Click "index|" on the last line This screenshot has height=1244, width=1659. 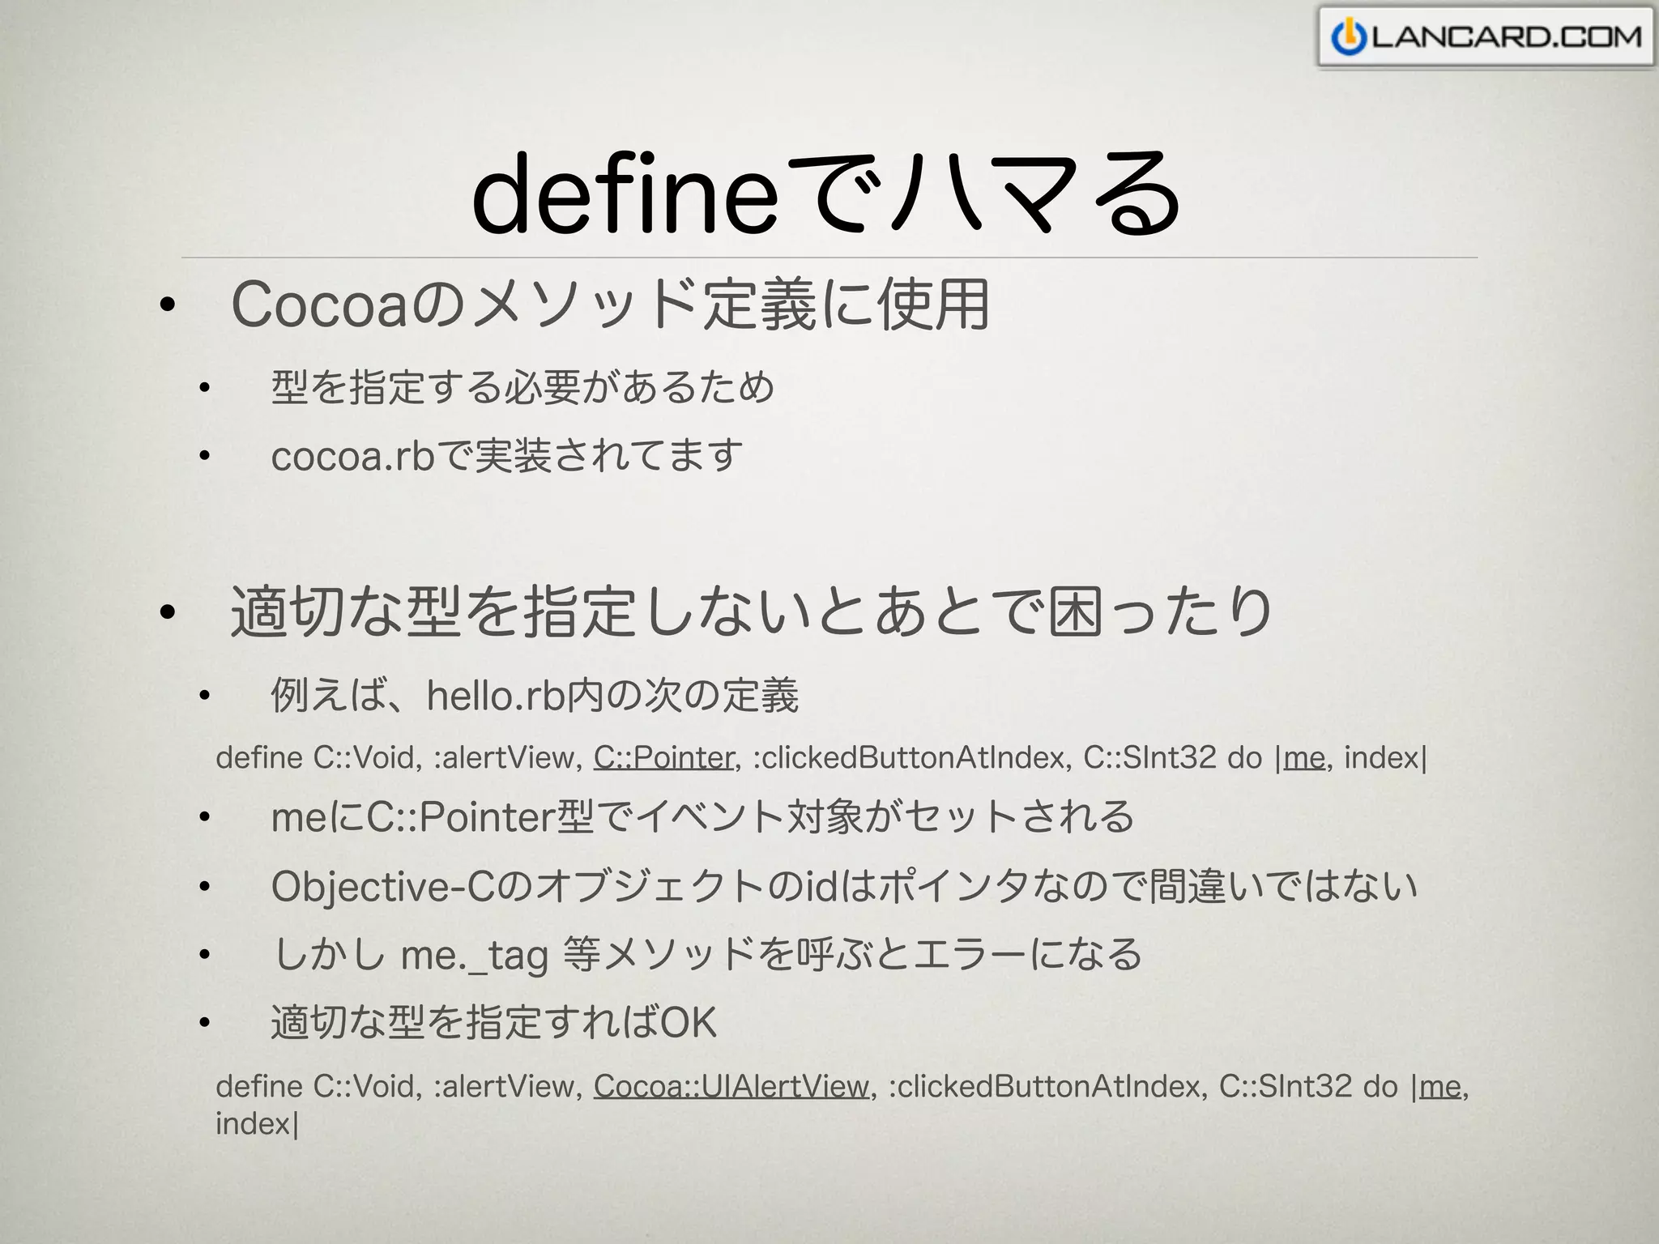[258, 1124]
